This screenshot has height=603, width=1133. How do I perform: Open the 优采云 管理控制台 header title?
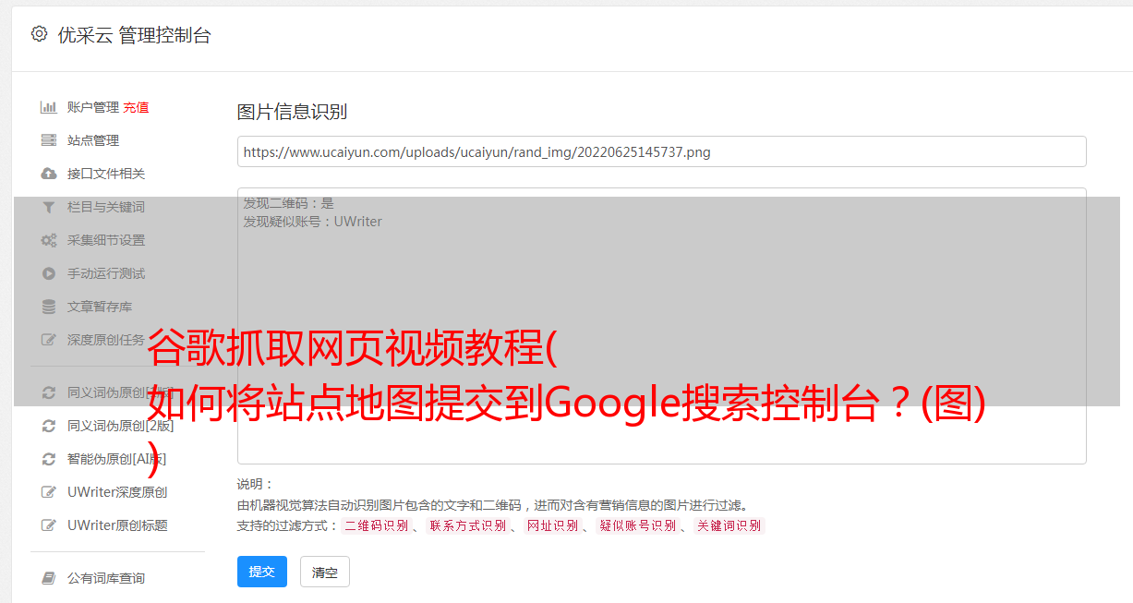pos(134,35)
